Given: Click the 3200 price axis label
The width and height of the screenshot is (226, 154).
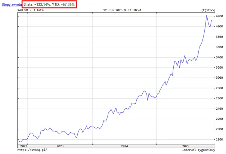Looking at the screenshot, I should tap(219, 67).
